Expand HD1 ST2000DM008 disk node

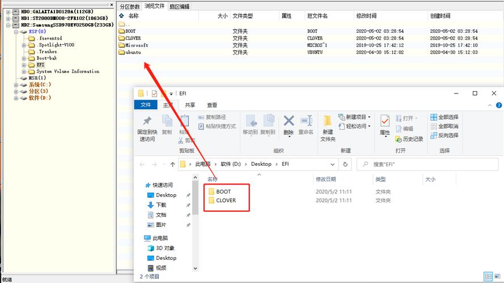tap(8, 18)
